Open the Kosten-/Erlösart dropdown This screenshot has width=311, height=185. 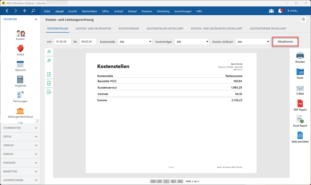(x=253, y=42)
